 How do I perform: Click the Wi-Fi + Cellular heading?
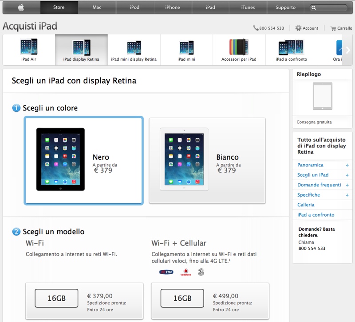click(x=179, y=243)
